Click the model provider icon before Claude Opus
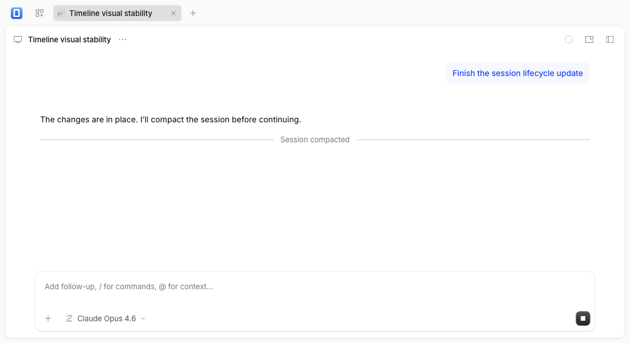This screenshot has height=343, width=630. tap(69, 318)
